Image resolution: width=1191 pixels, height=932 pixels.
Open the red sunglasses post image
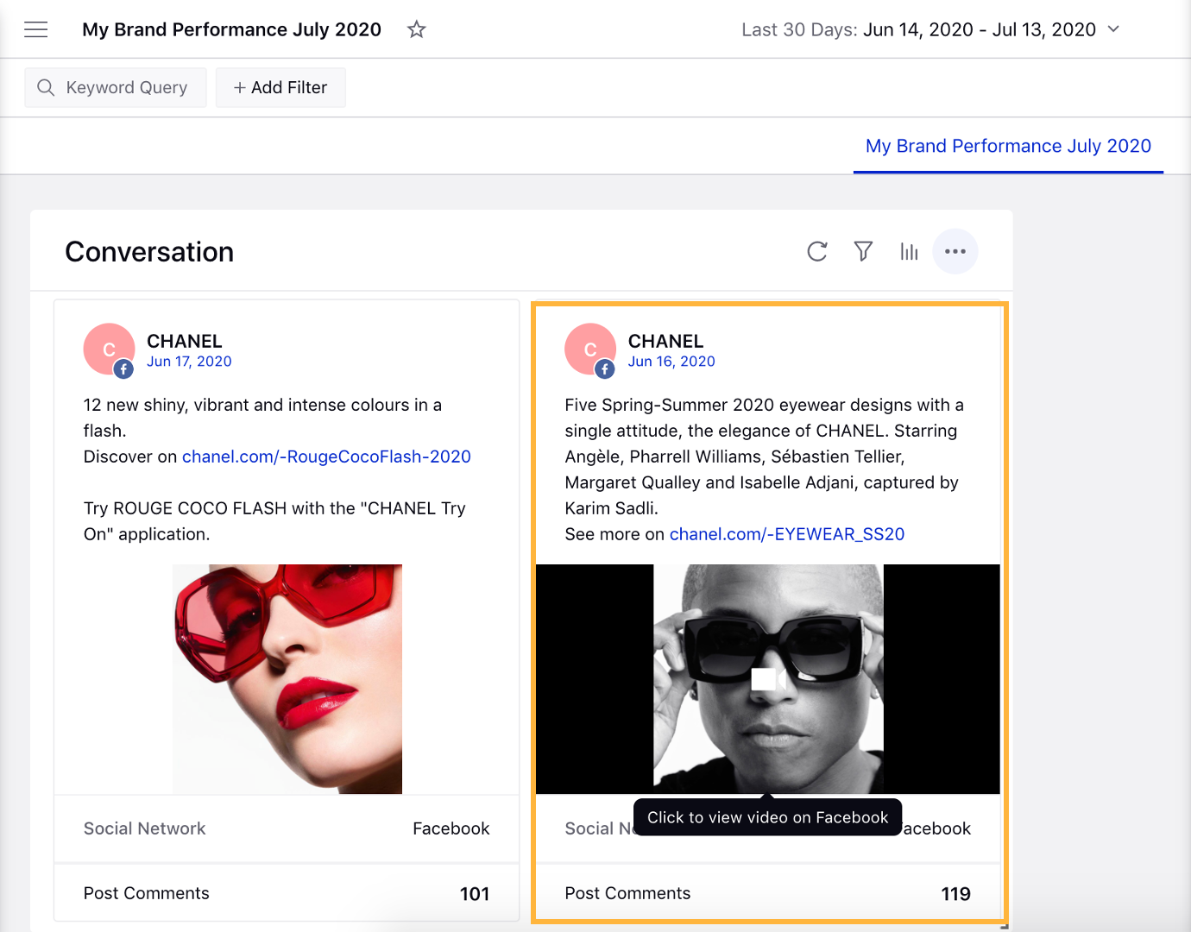point(287,679)
